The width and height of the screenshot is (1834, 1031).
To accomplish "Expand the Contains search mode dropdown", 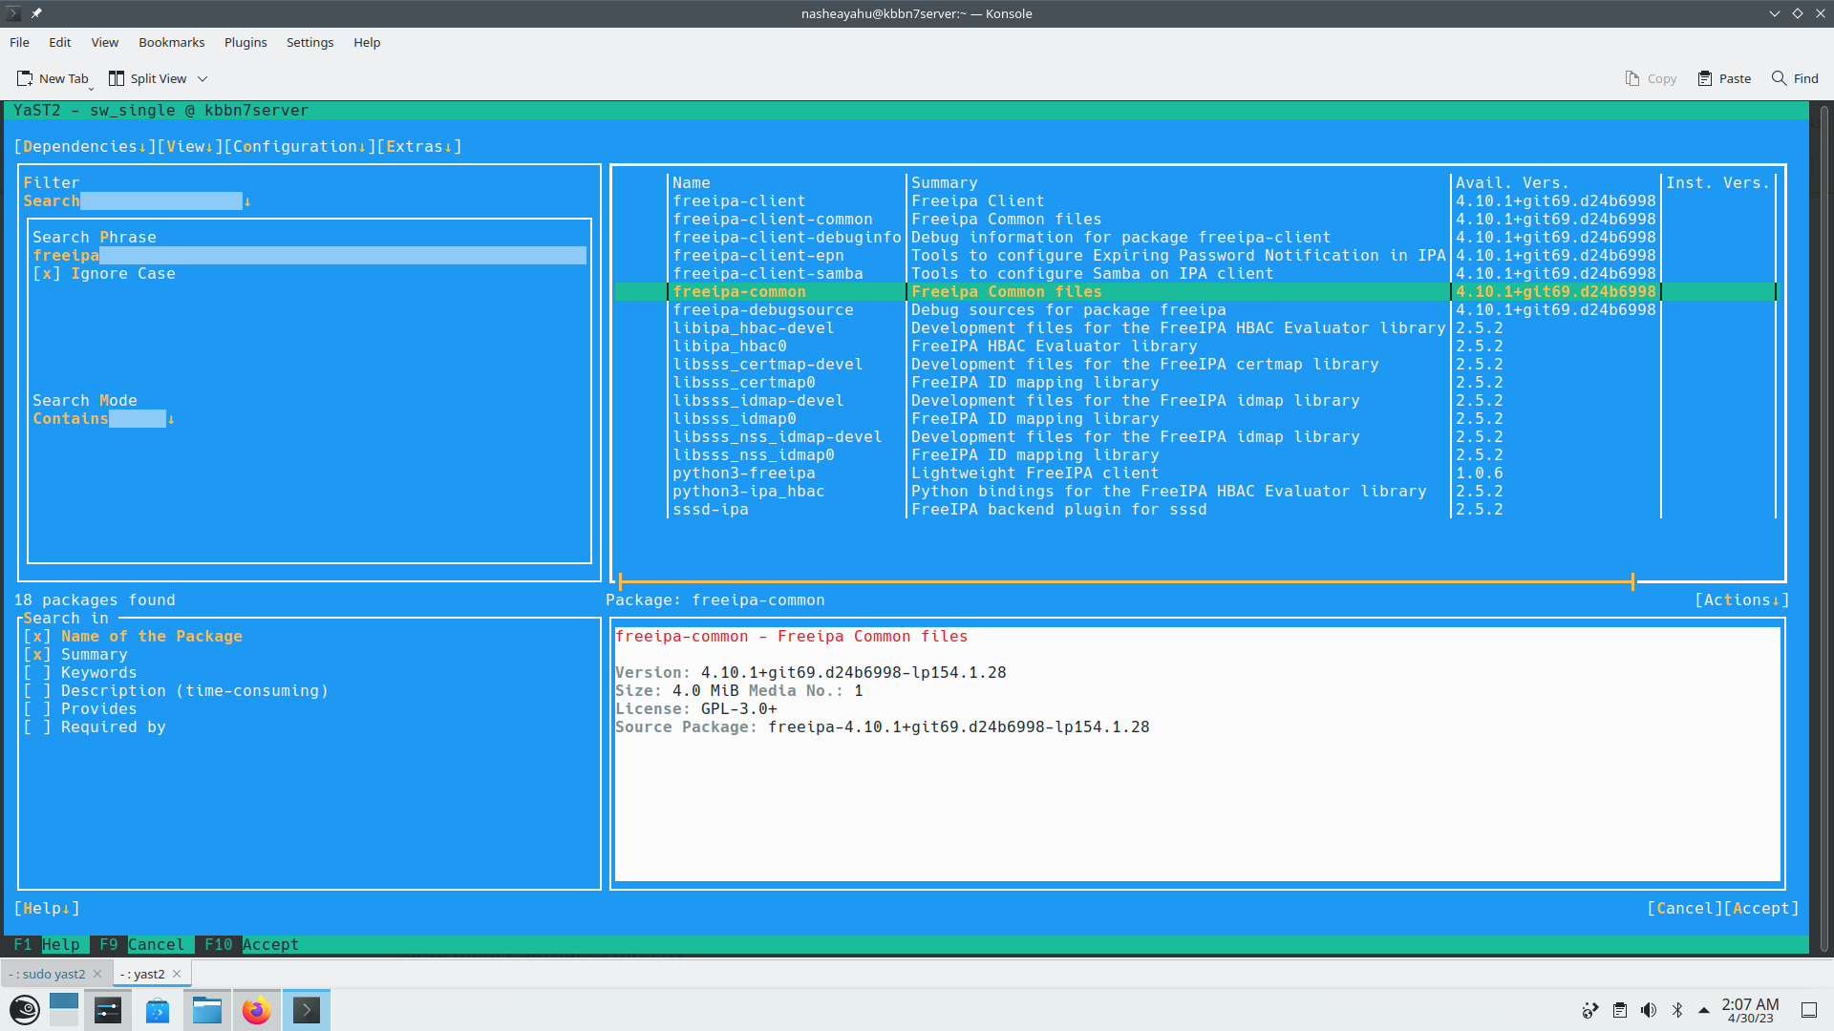I will point(103,419).
